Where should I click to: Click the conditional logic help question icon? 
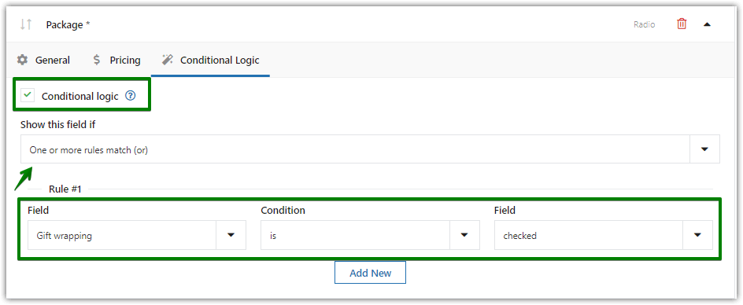(131, 96)
